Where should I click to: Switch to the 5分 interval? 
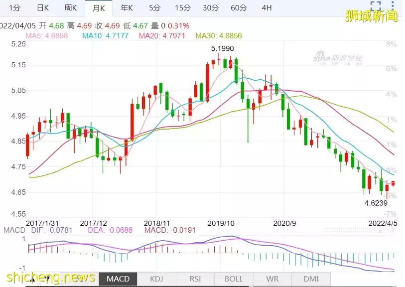click(155, 7)
